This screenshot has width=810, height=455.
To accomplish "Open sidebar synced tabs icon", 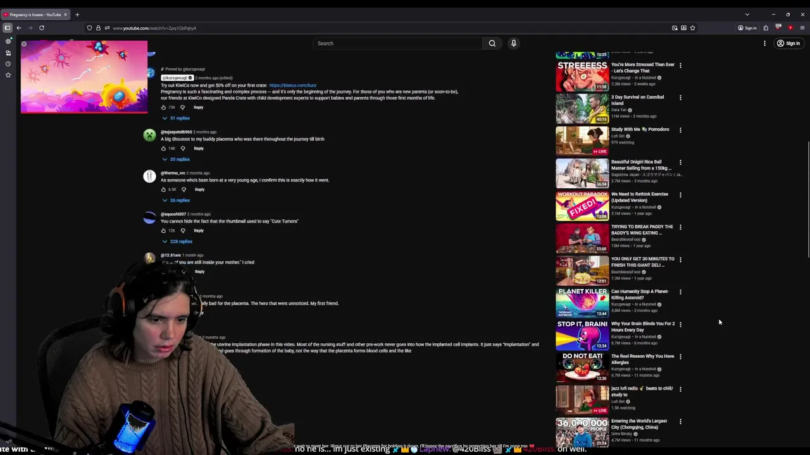I will tap(8, 52).
